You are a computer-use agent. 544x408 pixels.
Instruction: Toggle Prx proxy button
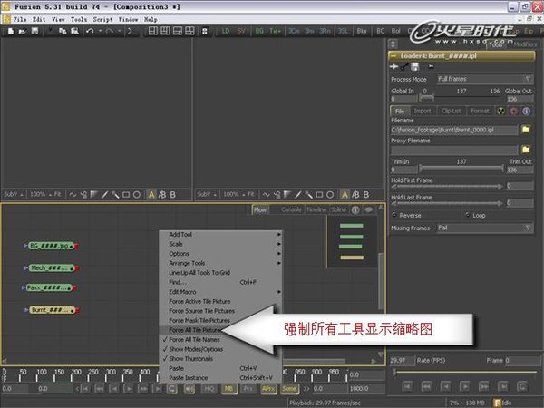click(248, 389)
